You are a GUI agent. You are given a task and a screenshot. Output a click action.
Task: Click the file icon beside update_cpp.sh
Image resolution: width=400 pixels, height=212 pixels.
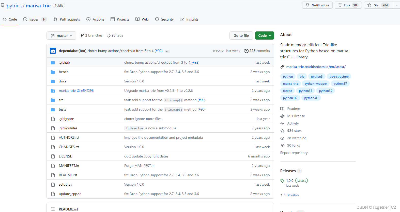click(53, 194)
